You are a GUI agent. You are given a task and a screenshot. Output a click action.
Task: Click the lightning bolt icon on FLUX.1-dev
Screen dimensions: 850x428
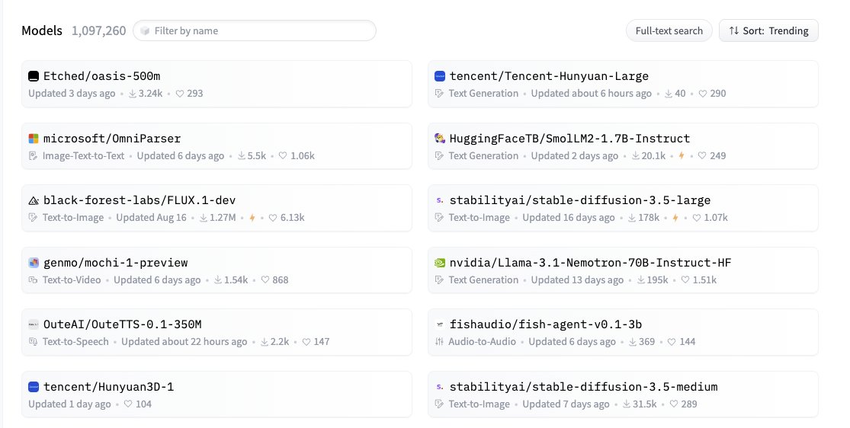pyautogui.click(x=252, y=218)
